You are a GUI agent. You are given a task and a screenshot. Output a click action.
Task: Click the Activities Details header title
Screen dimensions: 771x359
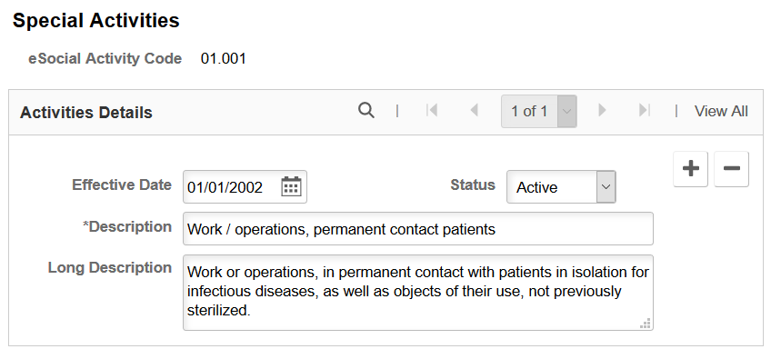pos(86,113)
